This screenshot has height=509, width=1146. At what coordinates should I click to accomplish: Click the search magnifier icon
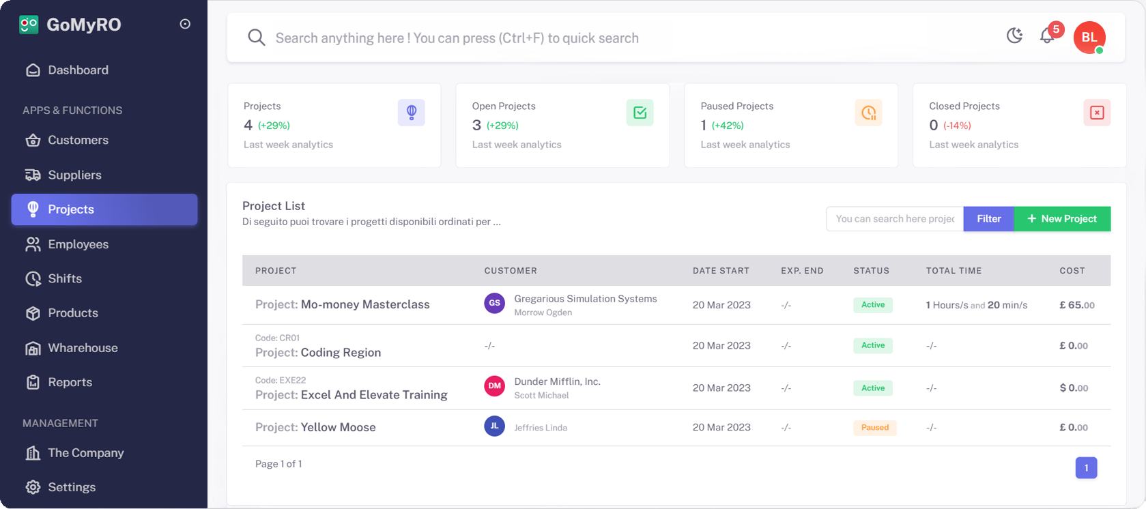pos(257,38)
